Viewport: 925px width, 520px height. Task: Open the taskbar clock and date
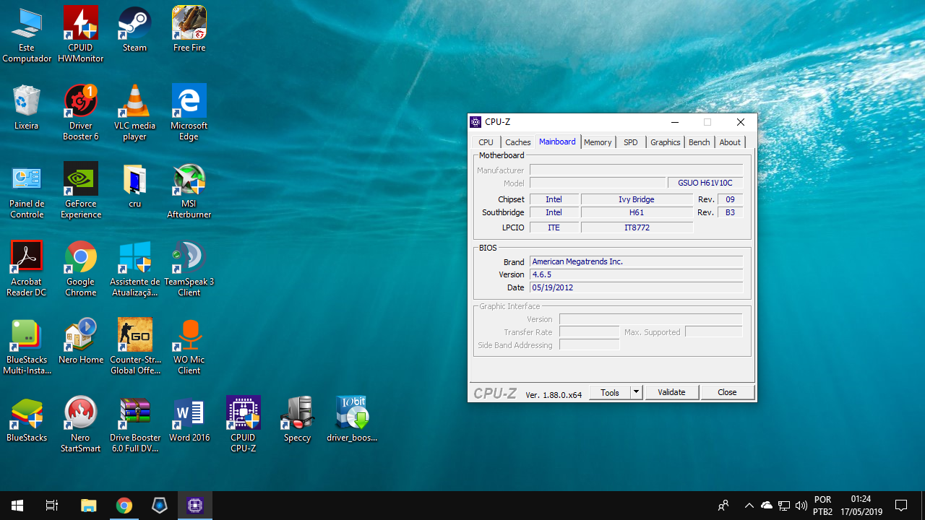(861, 506)
